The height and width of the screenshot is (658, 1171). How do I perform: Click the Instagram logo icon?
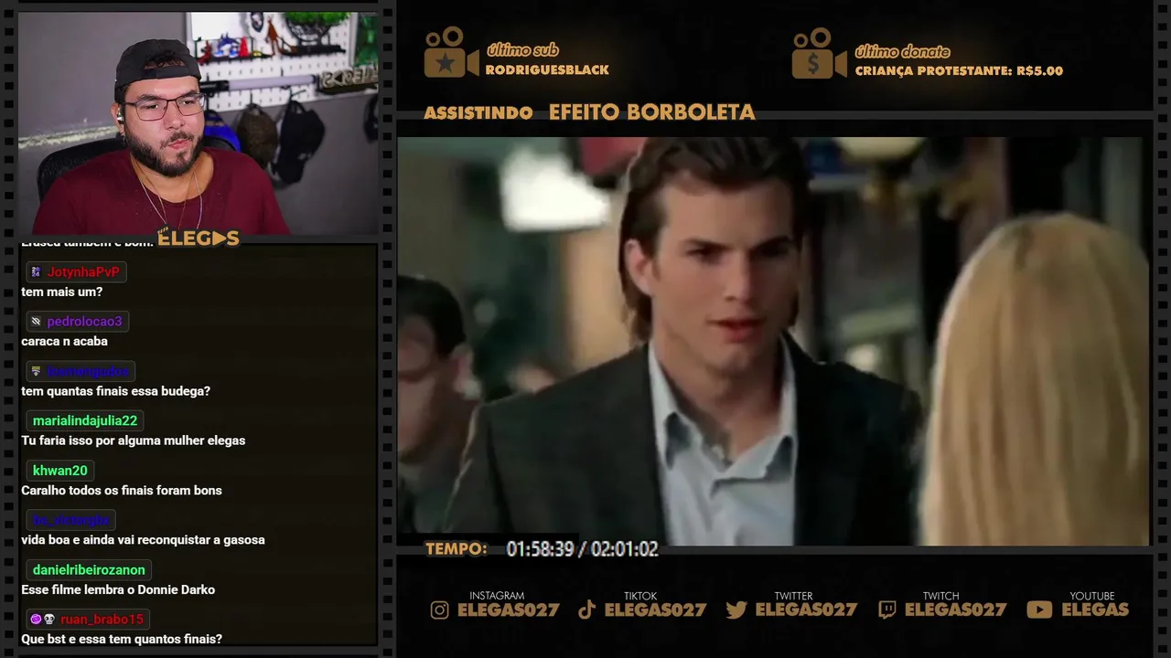440,610
